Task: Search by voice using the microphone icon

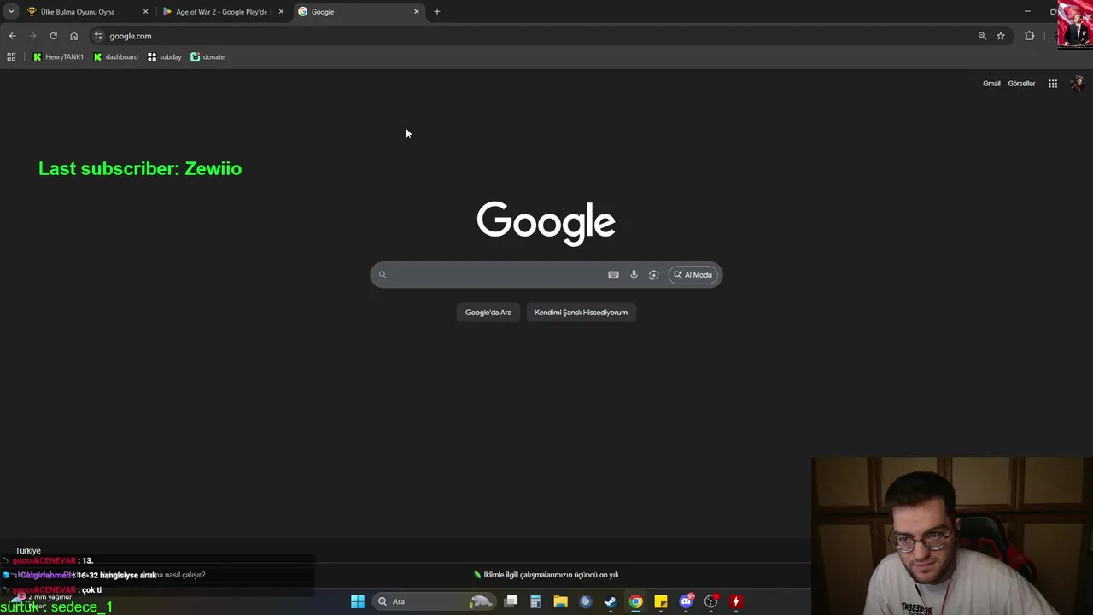Action: (x=634, y=275)
